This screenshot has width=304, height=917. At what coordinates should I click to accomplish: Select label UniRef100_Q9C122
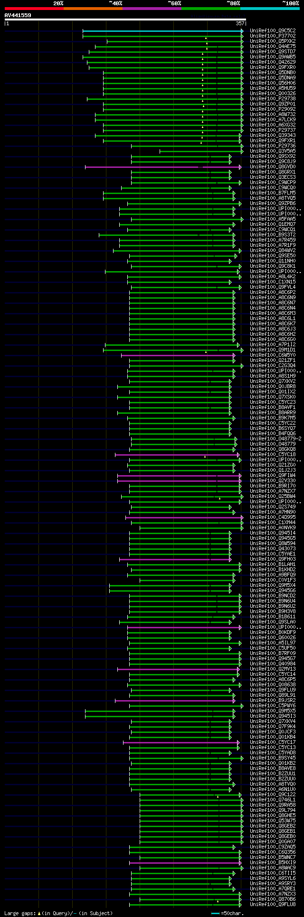click(273, 795)
